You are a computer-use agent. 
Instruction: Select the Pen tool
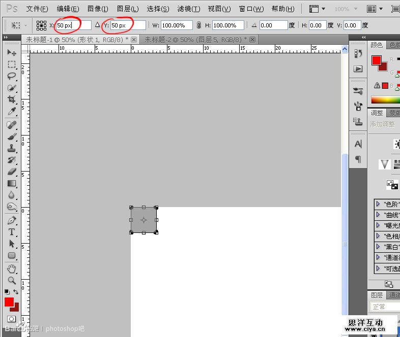11,220
